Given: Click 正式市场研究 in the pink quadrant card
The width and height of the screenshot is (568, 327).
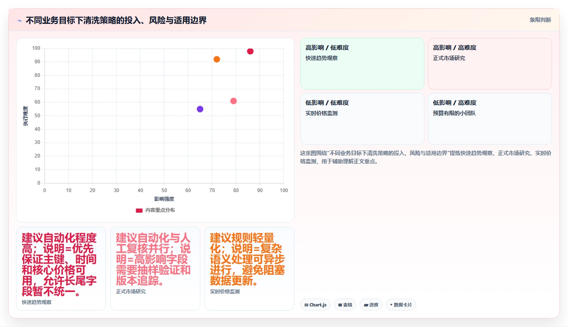Looking at the screenshot, I should click(x=449, y=58).
